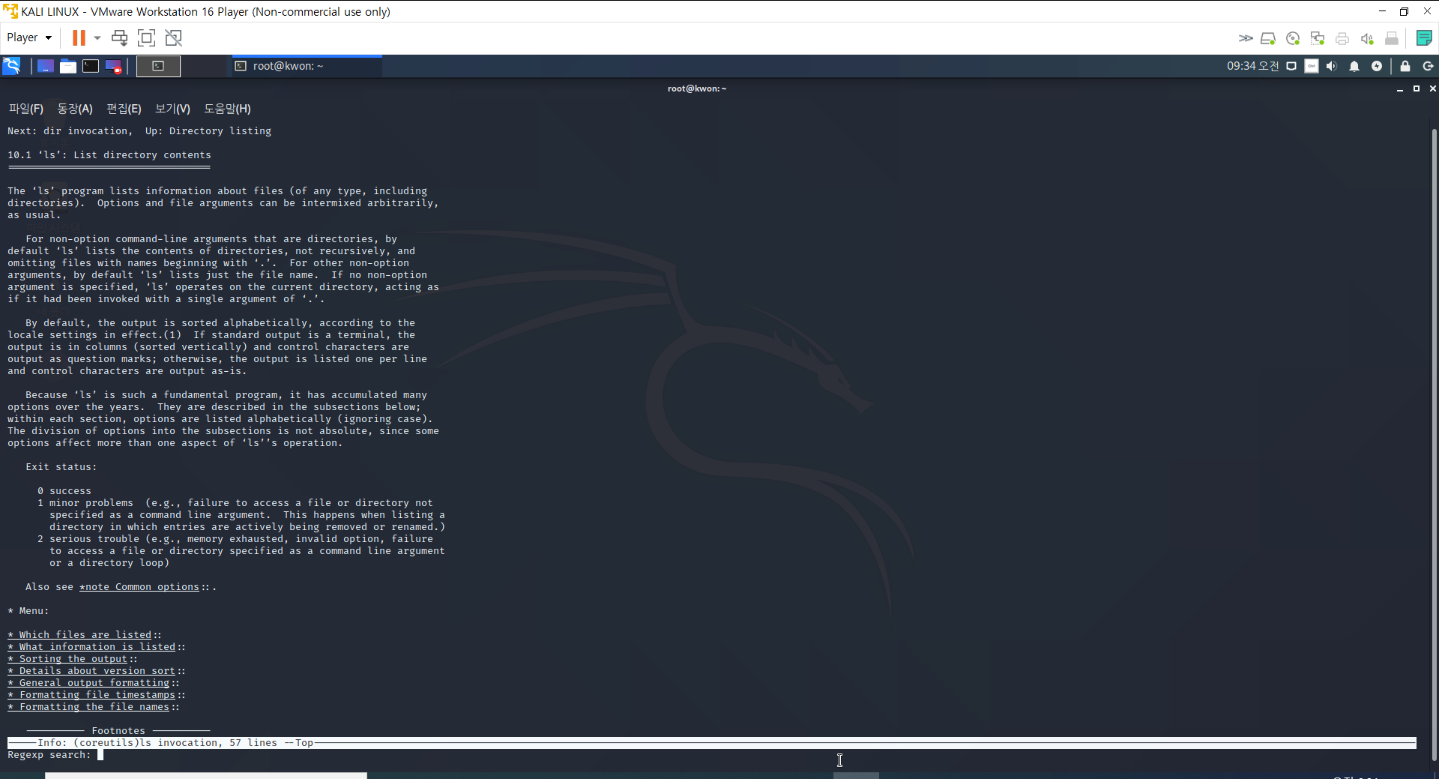Viewport: 1439px width, 779px height.
Task: Click the printer device icon
Action: (x=1342, y=38)
